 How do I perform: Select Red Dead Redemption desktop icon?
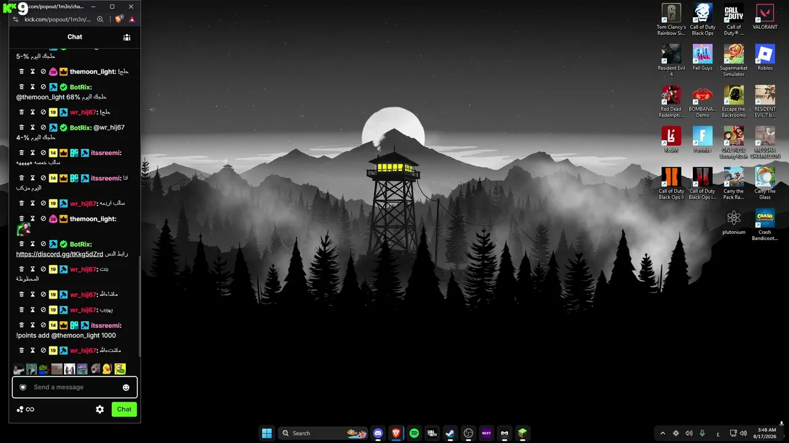[671, 102]
